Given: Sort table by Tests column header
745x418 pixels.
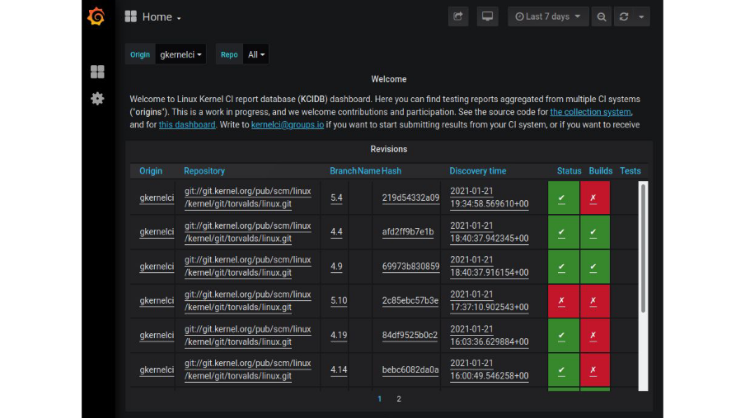Looking at the screenshot, I should tap(630, 171).
